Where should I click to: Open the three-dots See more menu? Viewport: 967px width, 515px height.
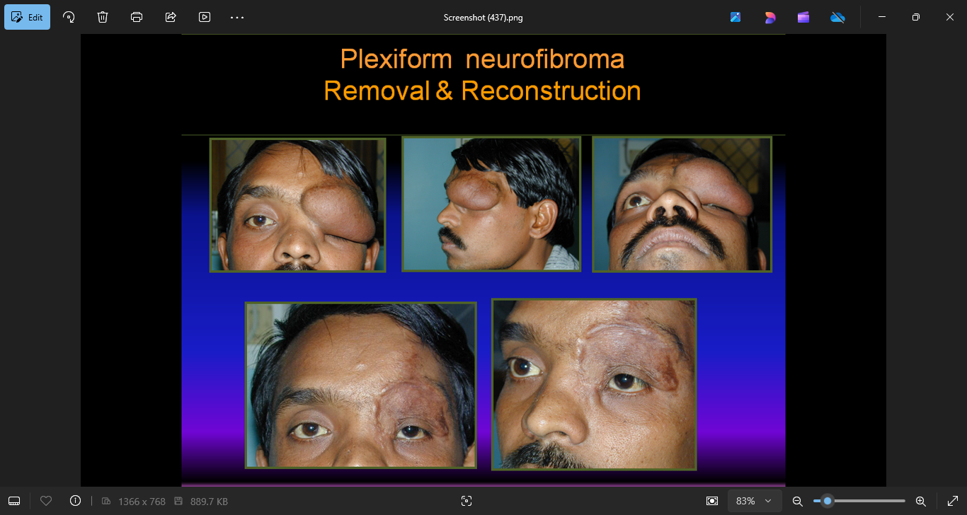point(237,17)
